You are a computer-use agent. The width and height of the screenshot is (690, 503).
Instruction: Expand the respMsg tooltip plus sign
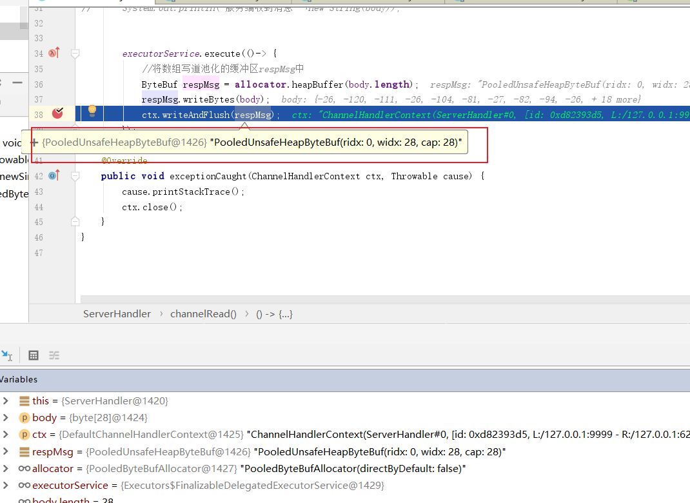coord(34,142)
